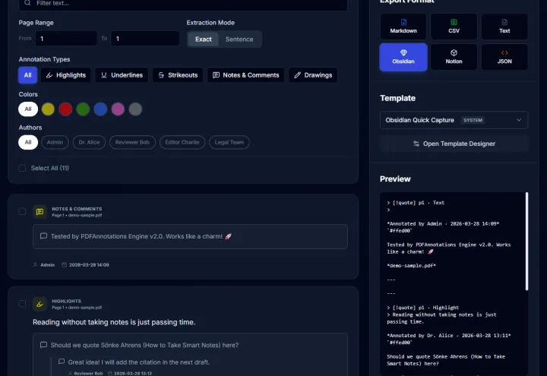The height and width of the screenshot is (376, 547).
Task: Click the underline icon in Underlines filter
Action: click(104, 75)
